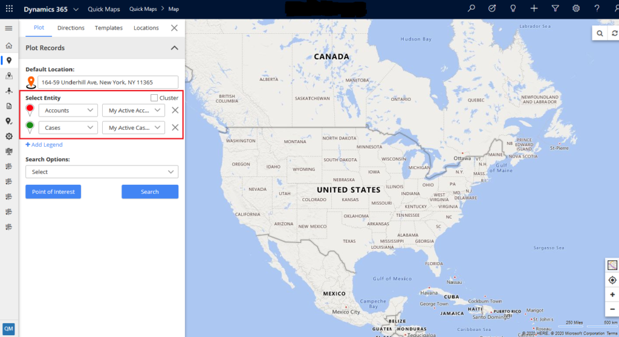The height and width of the screenshot is (337, 619).
Task: Click the map zoom in button
Action: pos(612,295)
